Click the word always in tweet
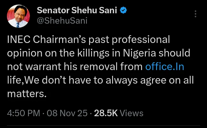The image size is (207, 128). [x=121, y=81]
